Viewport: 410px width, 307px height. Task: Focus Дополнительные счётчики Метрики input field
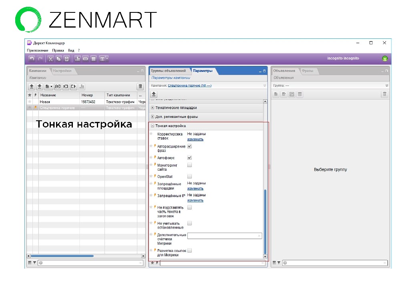point(225,236)
